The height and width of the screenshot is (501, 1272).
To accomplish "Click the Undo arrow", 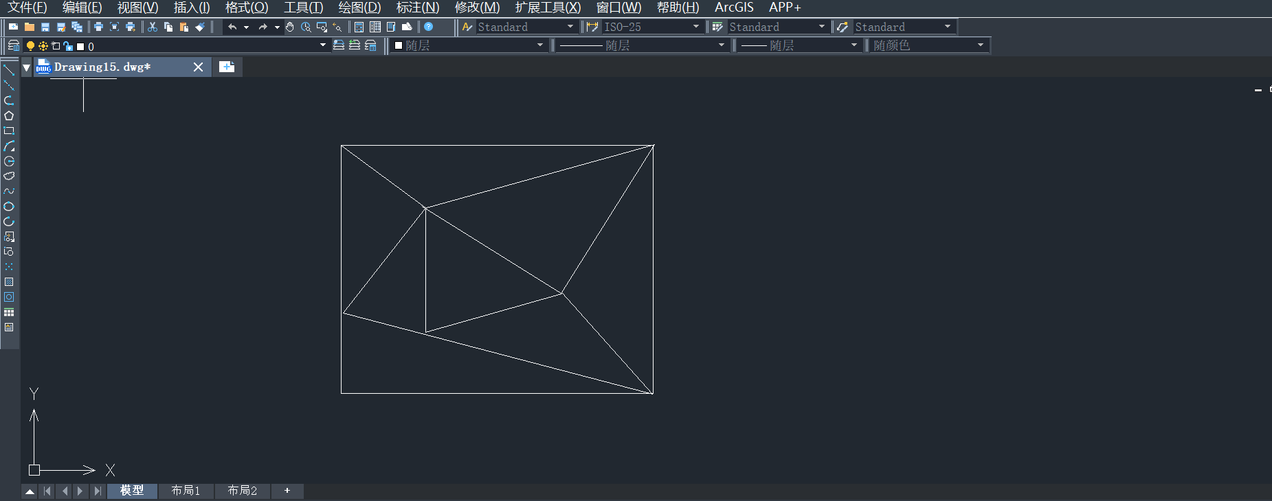I will pyautogui.click(x=232, y=27).
